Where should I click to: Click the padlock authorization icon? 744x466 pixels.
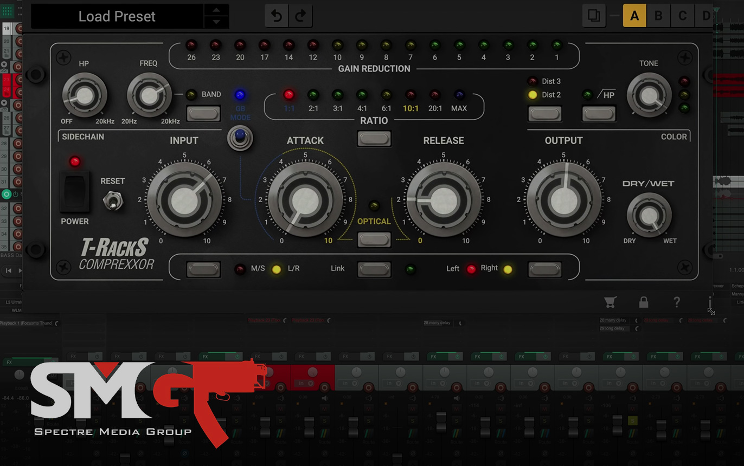(644, 302)
